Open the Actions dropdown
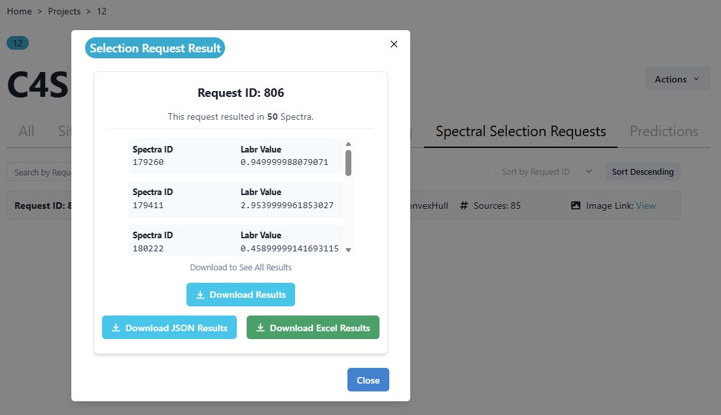Viewport: 721px width, 415px height. click(x=677, y=79)
